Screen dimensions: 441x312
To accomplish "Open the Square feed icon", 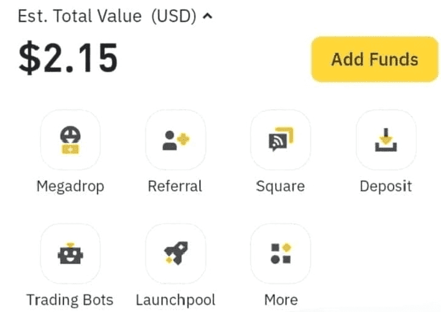I will pos(281,140).
